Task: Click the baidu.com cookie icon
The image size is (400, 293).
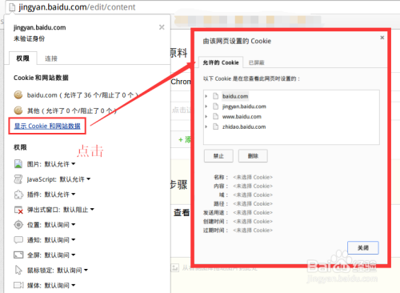Action: (18, 94)
